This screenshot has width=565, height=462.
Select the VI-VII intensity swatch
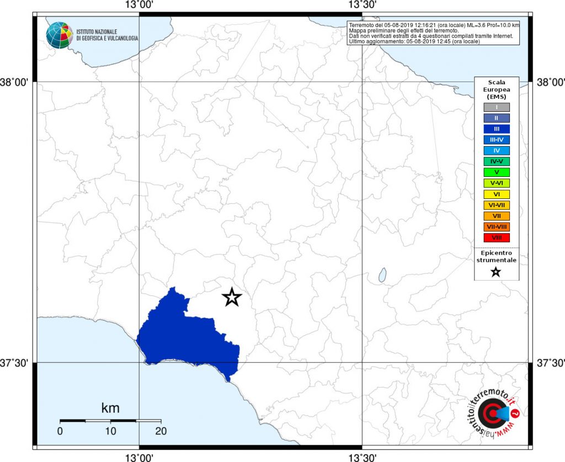pos(497,205)
